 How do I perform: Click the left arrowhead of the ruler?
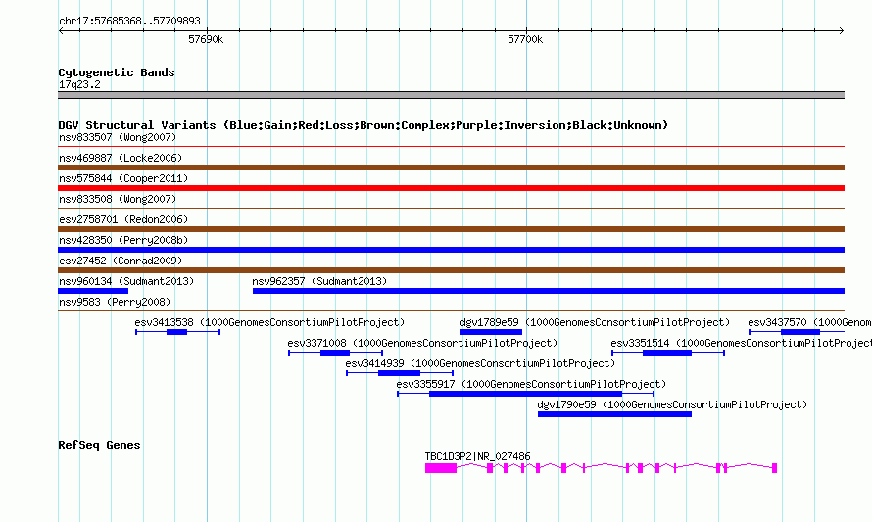61,30
